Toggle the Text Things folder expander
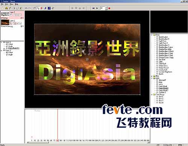The image size is (188, 146). [x=152, y=94]
